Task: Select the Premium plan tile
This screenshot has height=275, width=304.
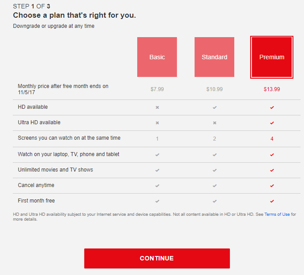Action: coord(272,57)
